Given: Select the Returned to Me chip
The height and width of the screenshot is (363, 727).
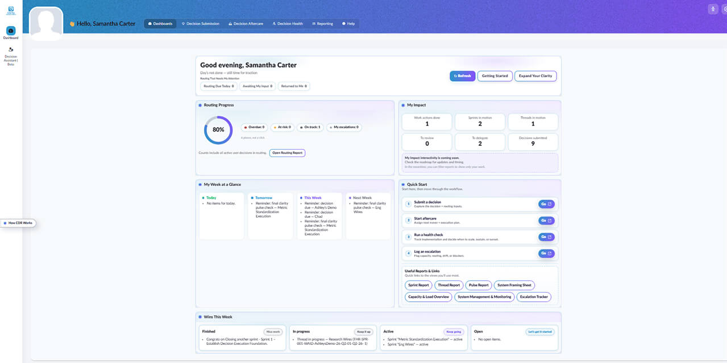Looking at the screenshot, I should click(294, 86).
